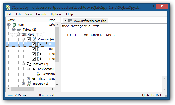Click the 'www.softpedia.com' line in the editor
Image resolution: width=175 pixels, height=105 pixels.
click(x=81, y=26)
